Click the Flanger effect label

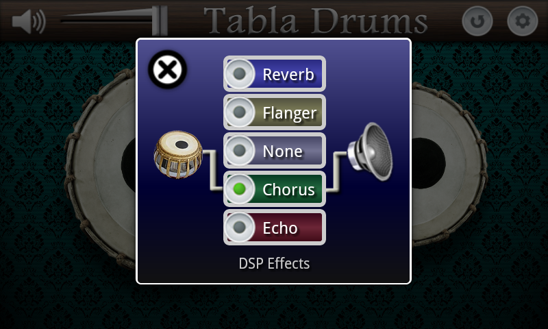pos(290,113)
